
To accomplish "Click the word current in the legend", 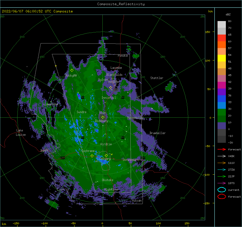I will coord(234,190).
